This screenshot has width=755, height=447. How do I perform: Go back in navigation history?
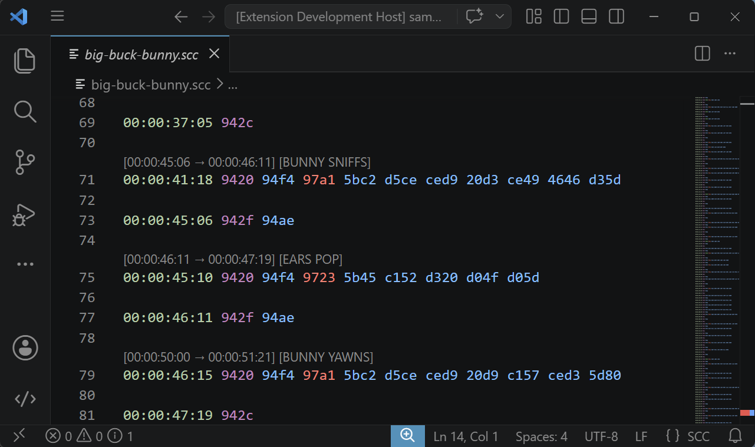click(x=181, y=16)
